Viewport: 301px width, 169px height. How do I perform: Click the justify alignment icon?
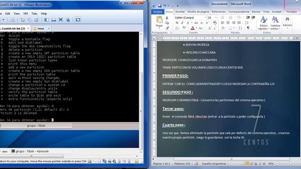point(239,23)
